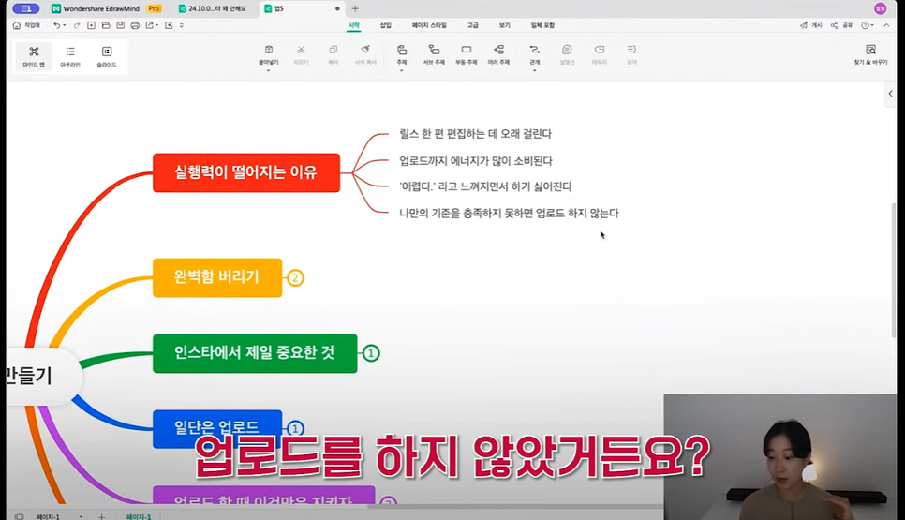Viewport: 905px width, 520px height.
Task: Click the Undo arrow icon
Action: [x=56, y=25]
